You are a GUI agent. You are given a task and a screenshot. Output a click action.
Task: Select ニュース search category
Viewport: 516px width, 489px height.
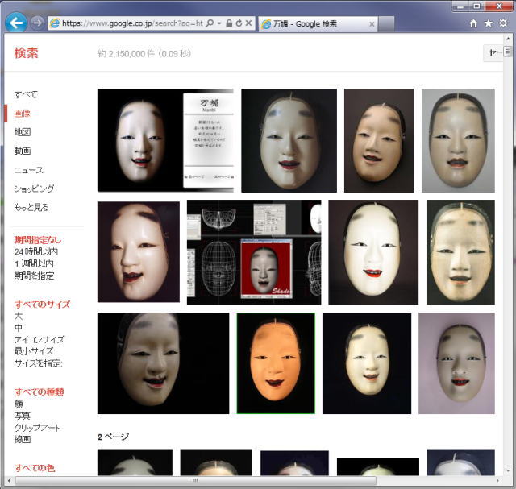click(29, 170)
